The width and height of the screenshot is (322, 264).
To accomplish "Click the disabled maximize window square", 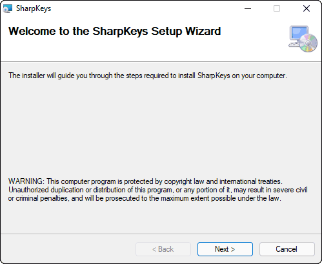I will pyautogui.click(x=277, y=8).
